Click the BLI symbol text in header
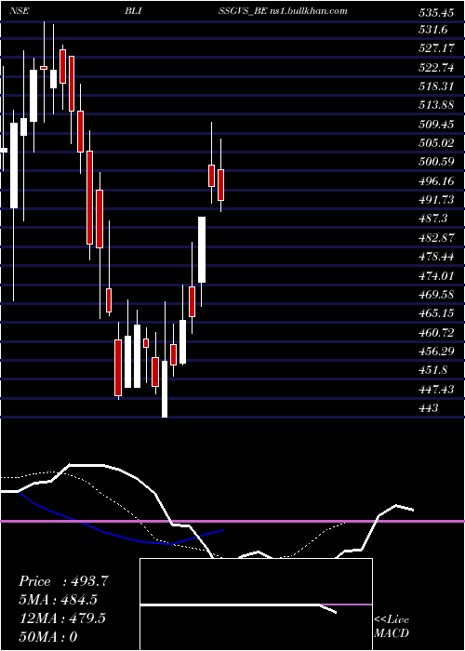 [x=135, y=11]
